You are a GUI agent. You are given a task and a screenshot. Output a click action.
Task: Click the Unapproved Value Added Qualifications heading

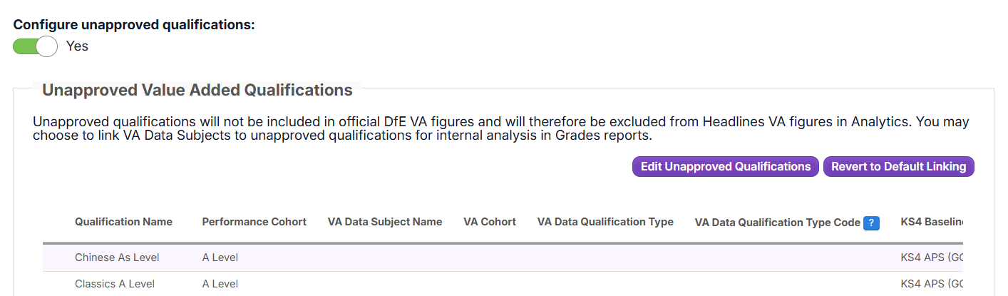click(197, 90)
